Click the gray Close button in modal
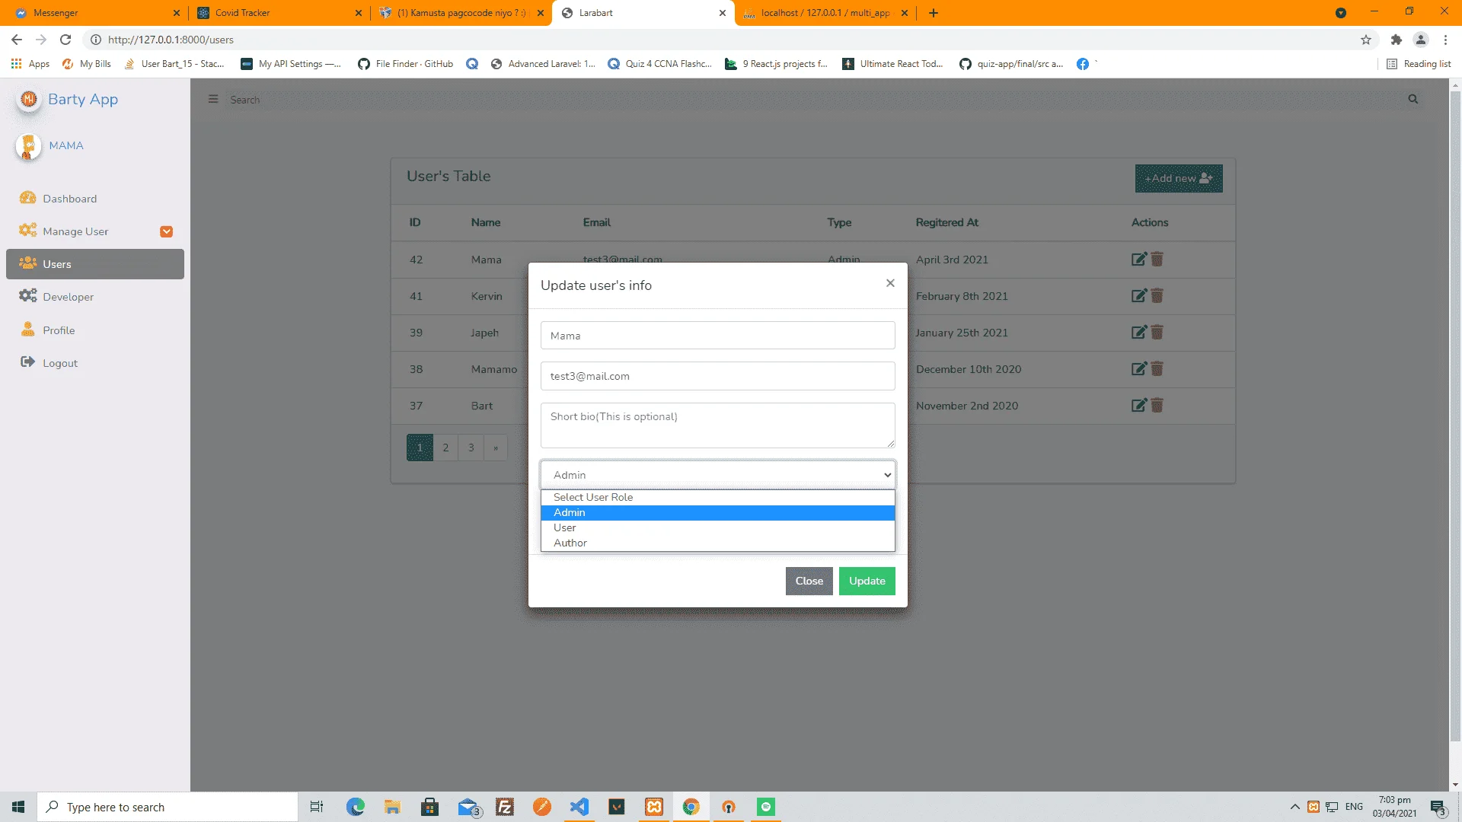This screenshot has height=822, width=1462. 809,581
